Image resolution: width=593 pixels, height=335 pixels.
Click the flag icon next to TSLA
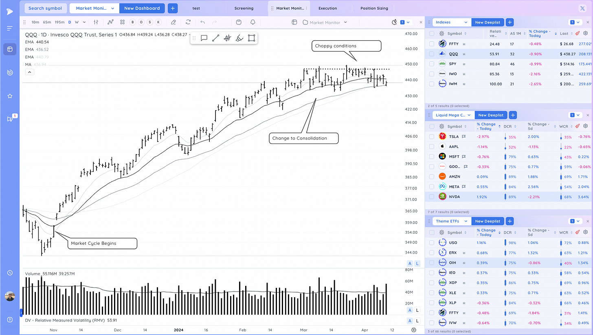pyautogui.click(x=463, y=137)
